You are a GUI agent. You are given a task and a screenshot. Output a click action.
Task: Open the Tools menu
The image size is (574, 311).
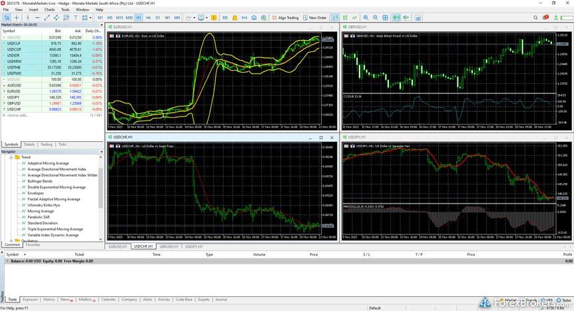pyautogui.click(x=65, y=9)
